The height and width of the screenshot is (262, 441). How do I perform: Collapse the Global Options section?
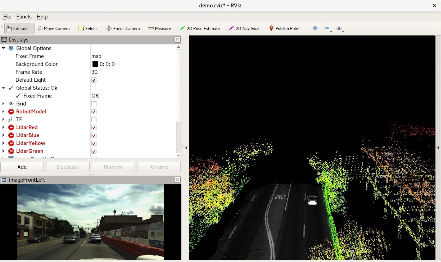click(x=3, y=48)
